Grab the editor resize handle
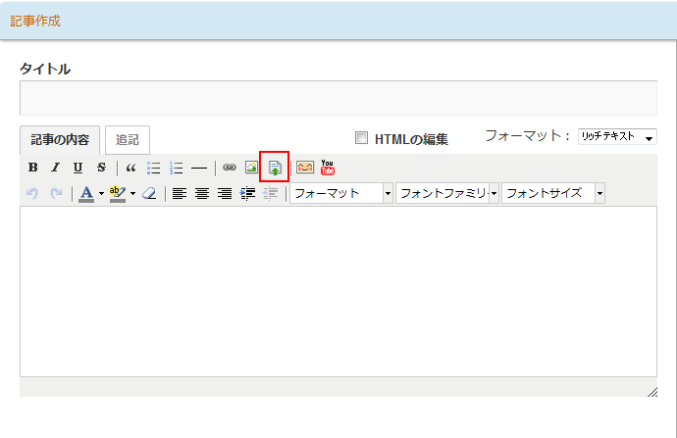This screenshot has width=677, height=438. pyautogui.click(x=651, y=392)
